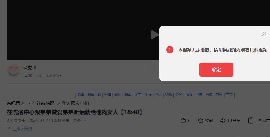270x137 pixels.
Task: Select 置顶 in moderation bar
Action: (118, 95)
